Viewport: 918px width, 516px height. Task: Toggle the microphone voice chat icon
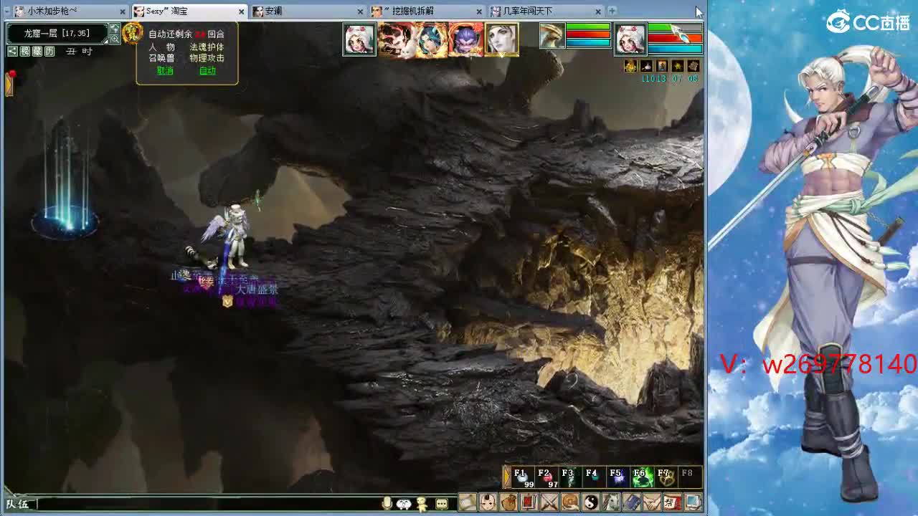click(x=387, y=504)
